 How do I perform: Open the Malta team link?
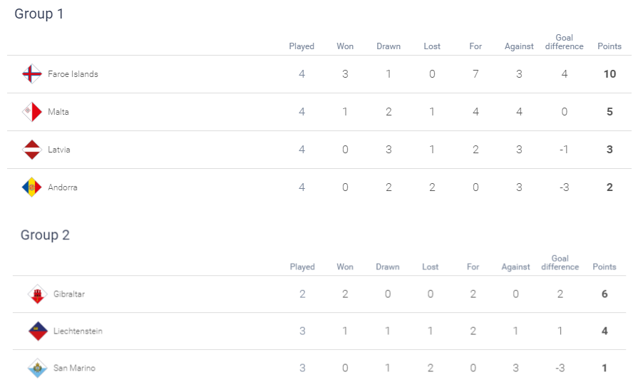click(x=58, y=111)
